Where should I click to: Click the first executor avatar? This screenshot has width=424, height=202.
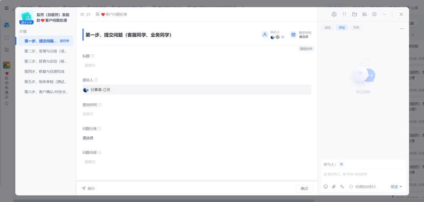click(273, 37)
